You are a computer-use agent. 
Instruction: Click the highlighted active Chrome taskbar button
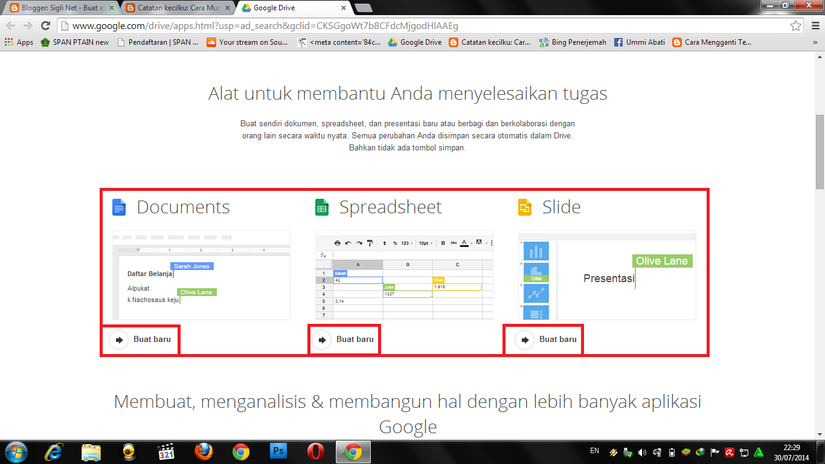coord(353,452)
